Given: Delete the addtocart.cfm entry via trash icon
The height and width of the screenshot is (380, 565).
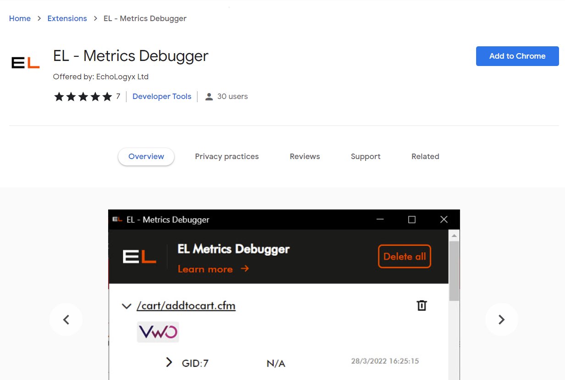Looking at the screenshot, I should (422, 306).
